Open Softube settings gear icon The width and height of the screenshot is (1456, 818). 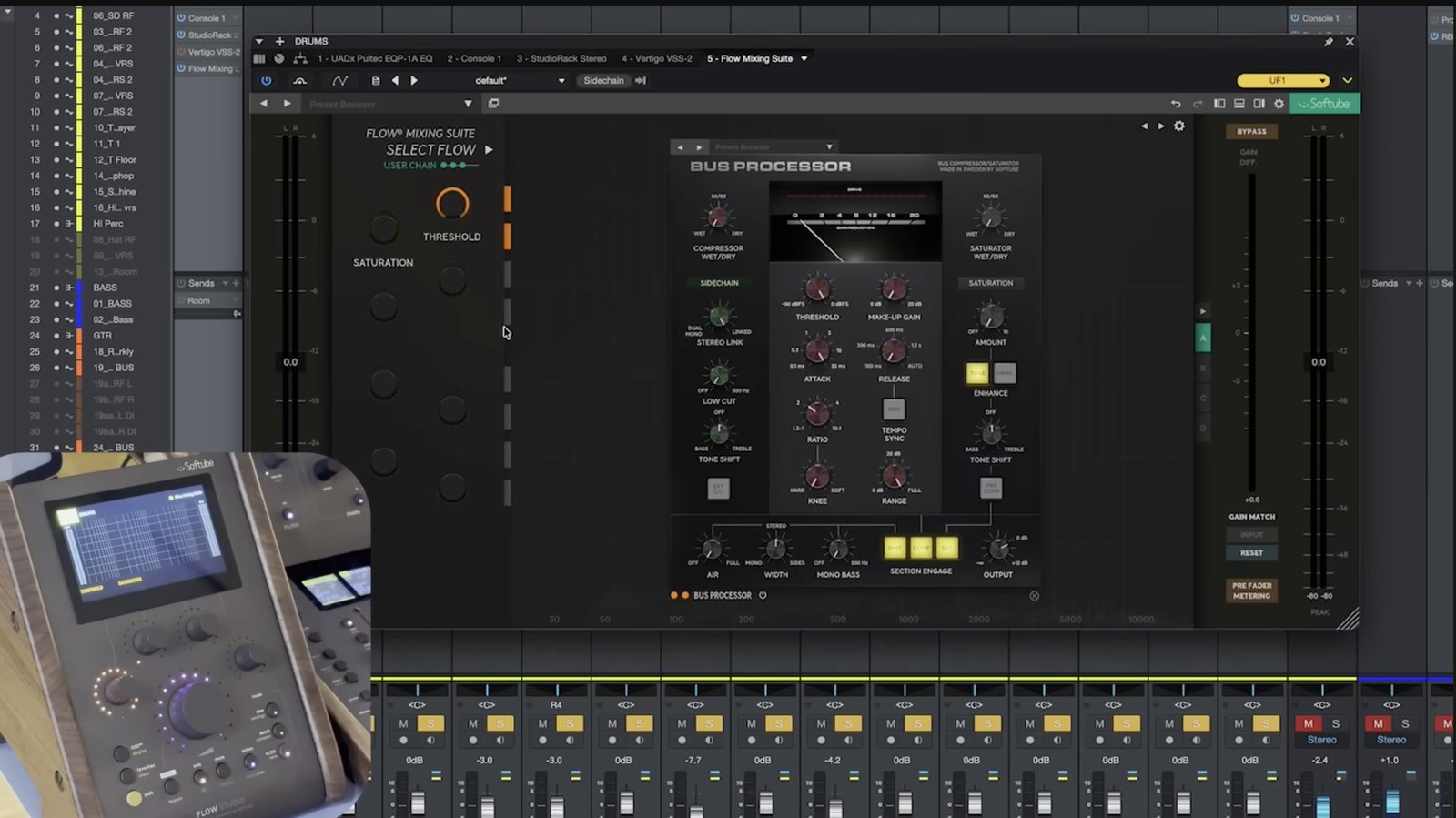(x=1279, y=104)
